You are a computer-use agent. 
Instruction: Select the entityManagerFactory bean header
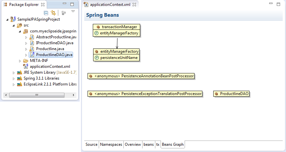click(x=117, y=51)
